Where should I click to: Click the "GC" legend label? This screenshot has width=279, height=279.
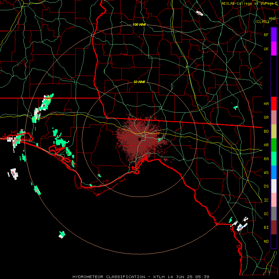(x=266, y=214)
